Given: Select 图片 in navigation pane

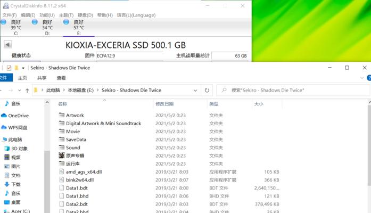Looking at the screenshot, I should 13,166.
